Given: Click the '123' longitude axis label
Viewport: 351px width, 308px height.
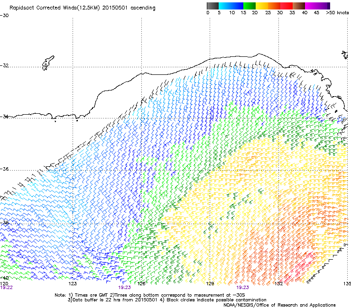Looking at the screenshot, I should click(73, 284).
